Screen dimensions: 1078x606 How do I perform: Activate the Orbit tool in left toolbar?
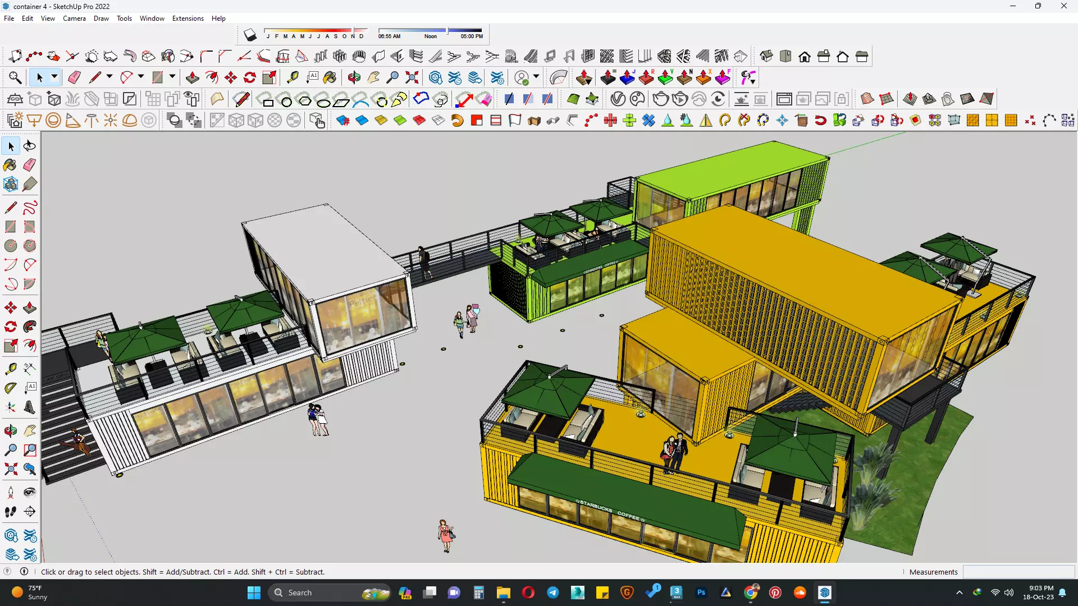coord(10,430)
